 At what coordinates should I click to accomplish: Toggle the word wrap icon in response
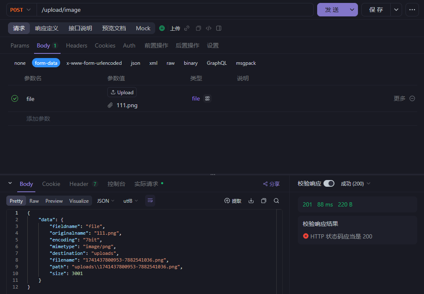150,201
